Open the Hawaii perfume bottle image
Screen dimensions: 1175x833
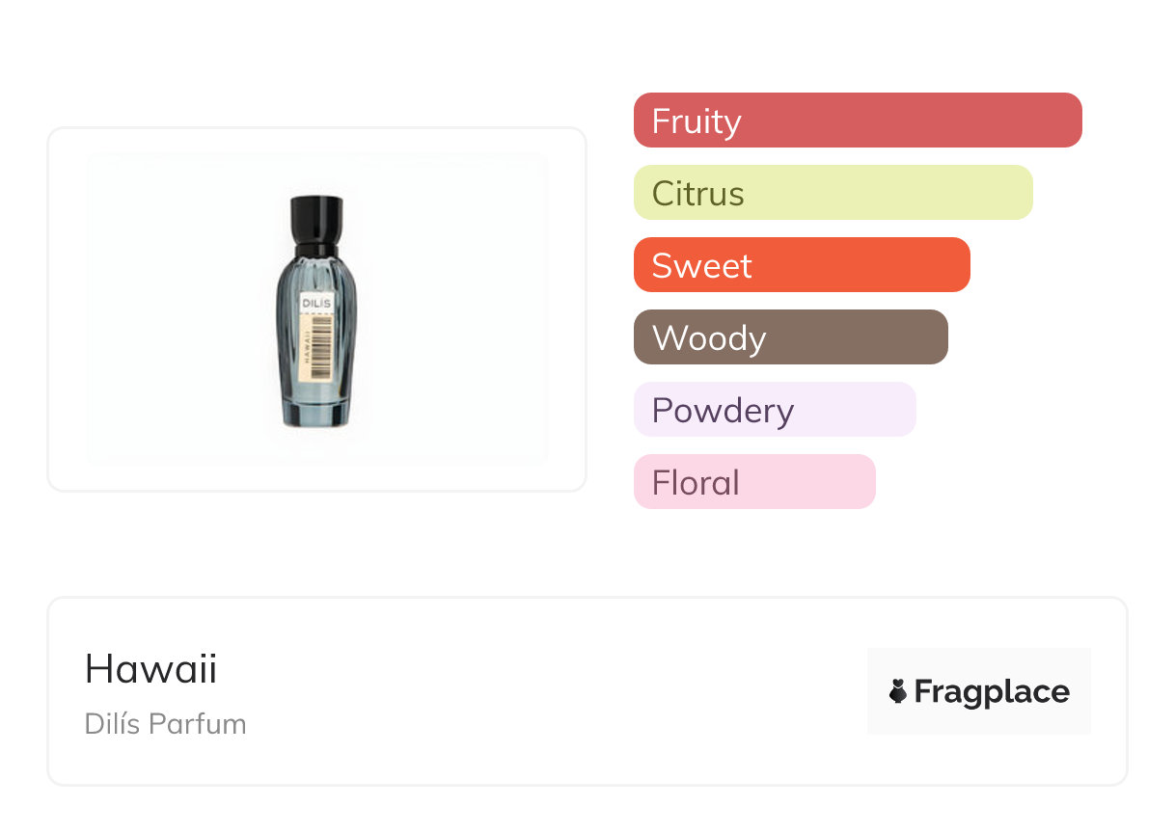[316, 309]
